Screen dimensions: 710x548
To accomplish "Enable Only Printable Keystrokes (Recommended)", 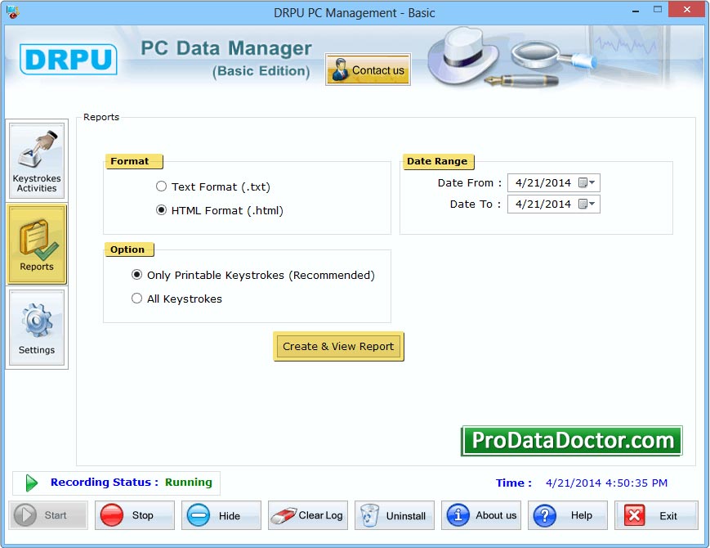I will [x=137, y=275].
